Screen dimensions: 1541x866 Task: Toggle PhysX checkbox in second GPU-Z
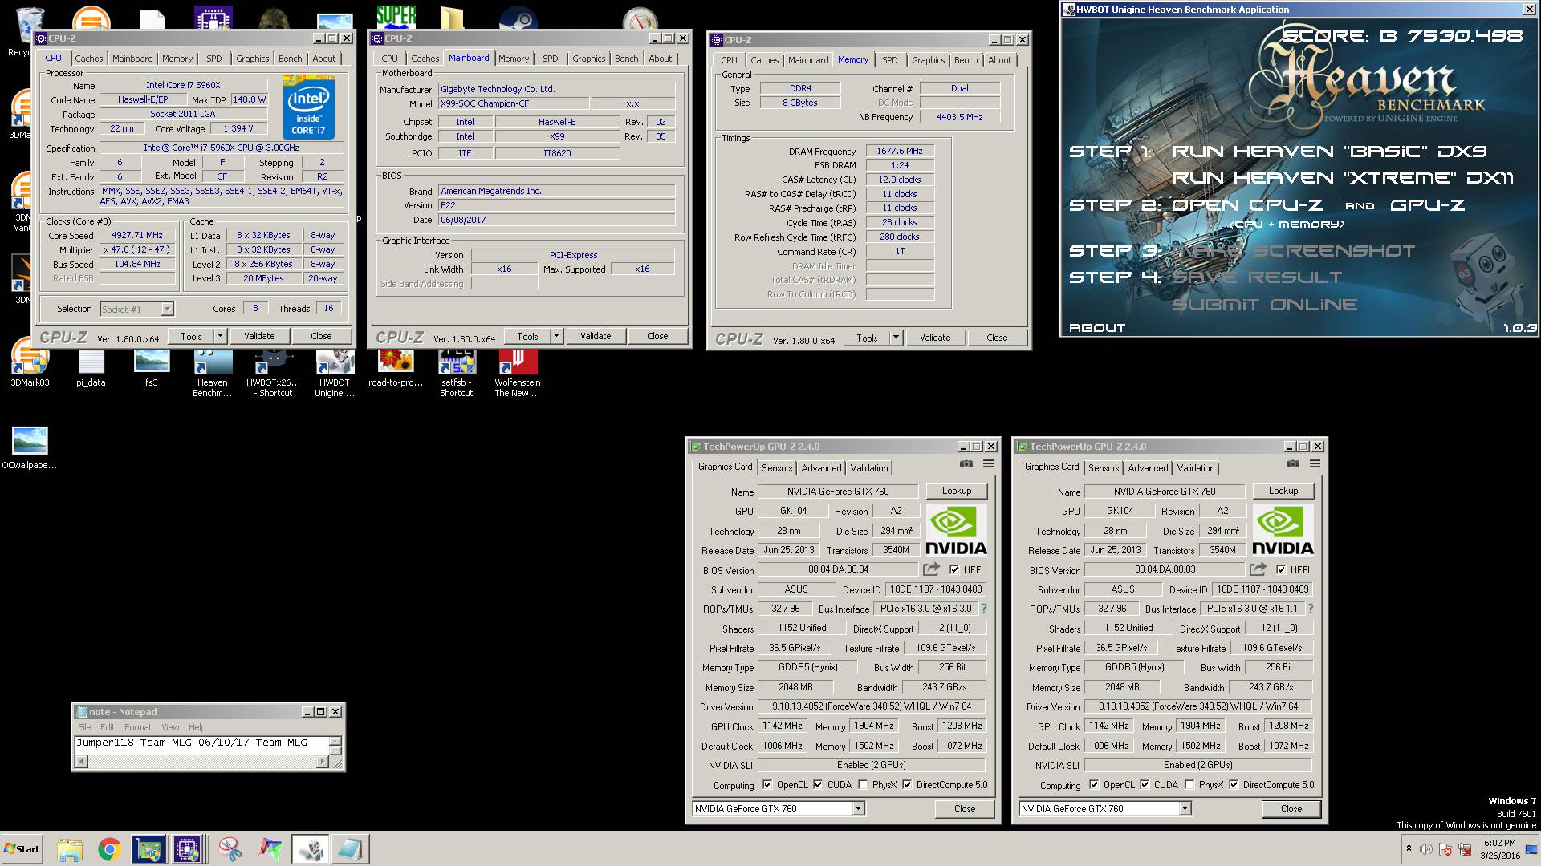point(1189,785)
